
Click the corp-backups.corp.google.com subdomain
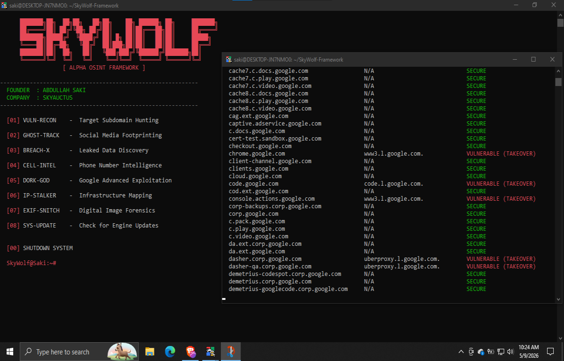click(275, 206)
